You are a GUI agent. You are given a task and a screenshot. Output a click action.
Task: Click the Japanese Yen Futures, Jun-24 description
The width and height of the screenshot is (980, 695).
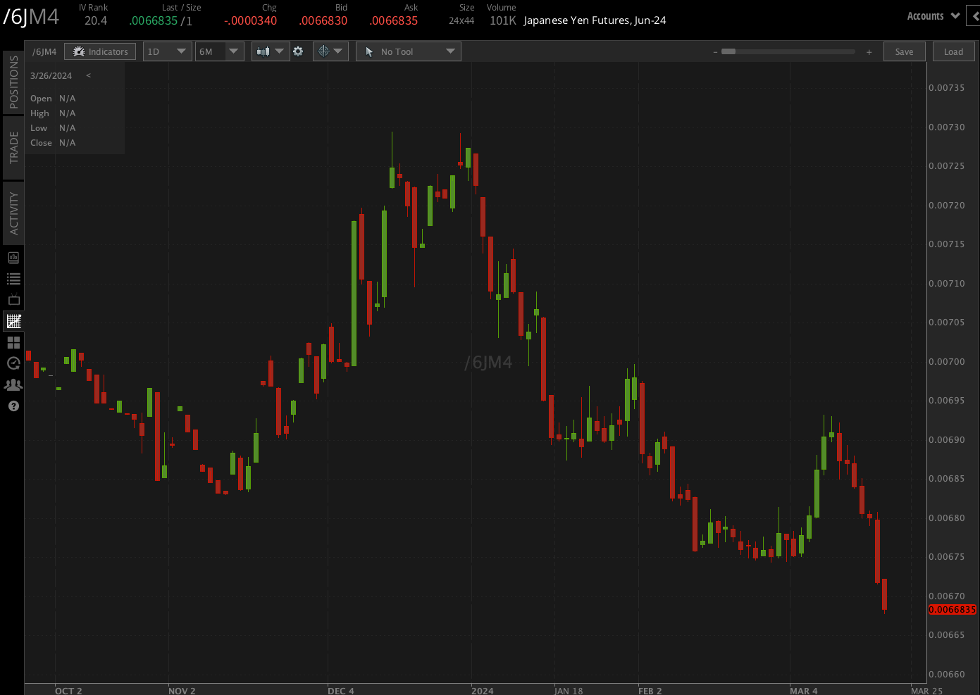coord(595,20)
